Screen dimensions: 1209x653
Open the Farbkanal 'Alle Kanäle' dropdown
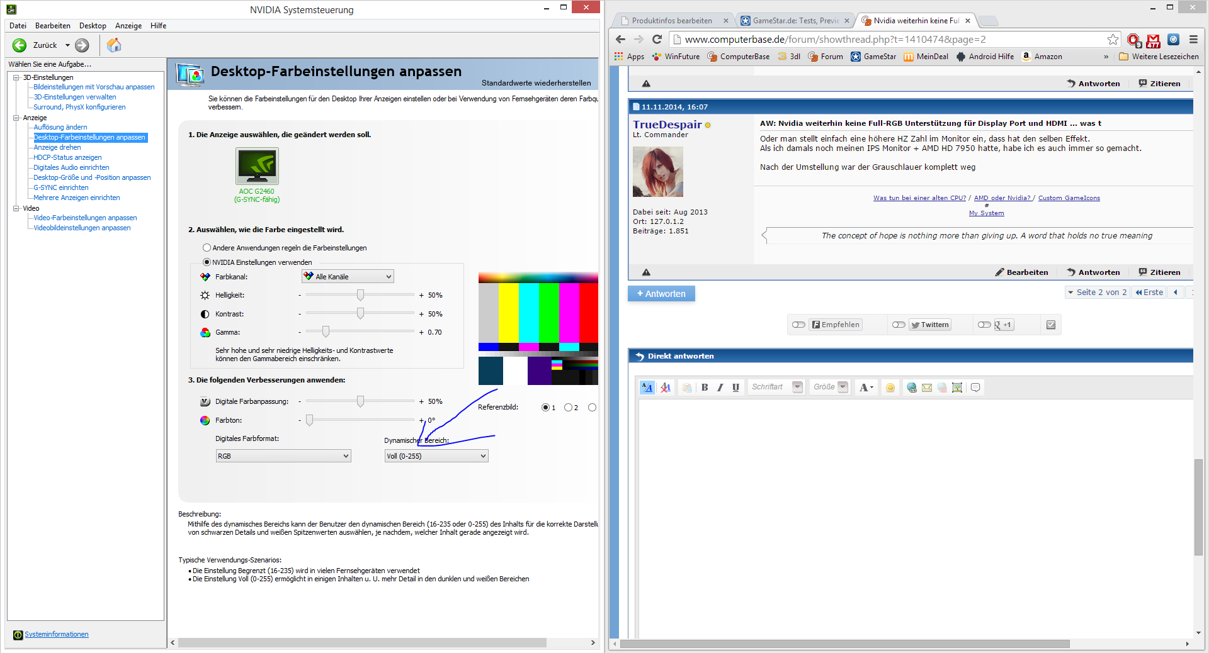tap(348, 277)
